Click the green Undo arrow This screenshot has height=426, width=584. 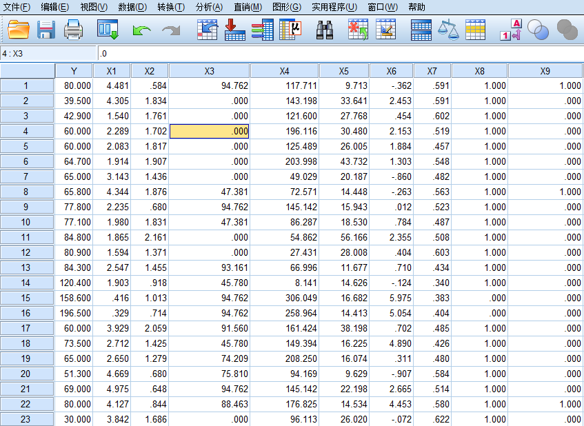pyautogui.click(x=141, y=30)
